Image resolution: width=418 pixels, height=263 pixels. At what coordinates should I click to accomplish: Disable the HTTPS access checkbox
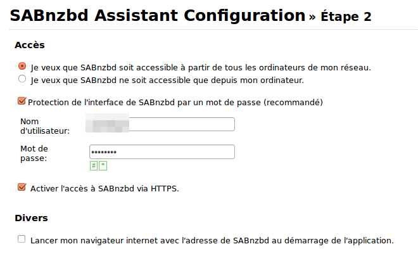[22, 188]
